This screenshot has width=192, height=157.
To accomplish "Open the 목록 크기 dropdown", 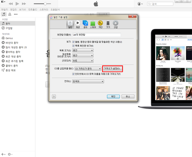I will [83, 50].
